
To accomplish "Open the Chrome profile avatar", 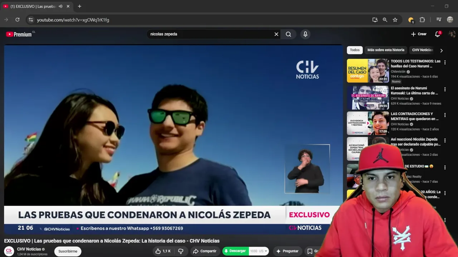I will click(450, 20).
